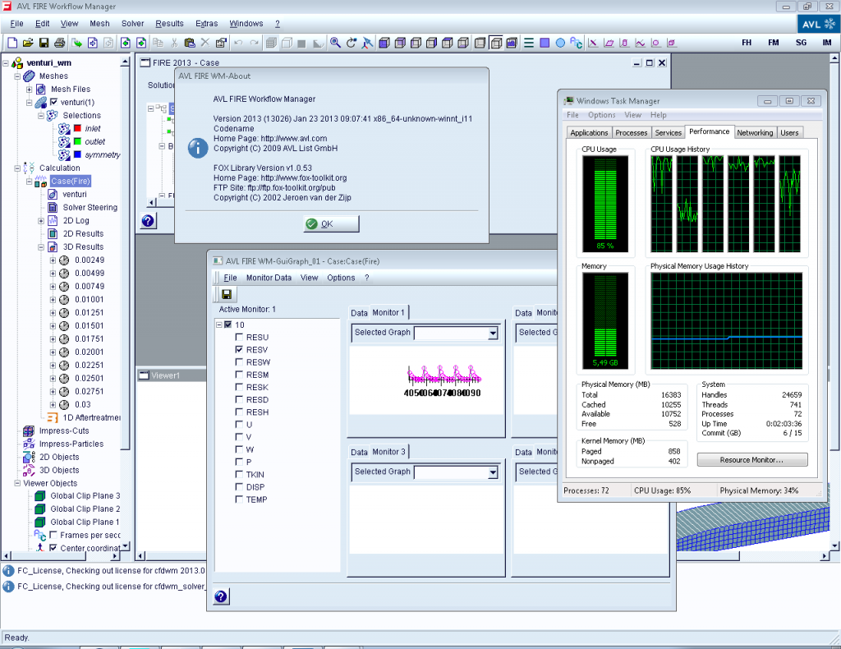Image resolution: width=841 pixels, height=649 pixels.
Task: Expand the Mesh Files tree node
Action: (30, 89)
